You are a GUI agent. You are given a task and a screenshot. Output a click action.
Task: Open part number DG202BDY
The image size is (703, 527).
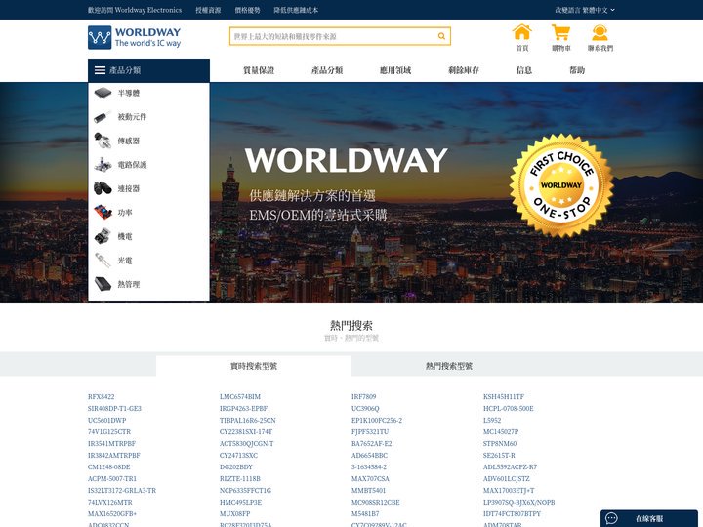[236, 466]
